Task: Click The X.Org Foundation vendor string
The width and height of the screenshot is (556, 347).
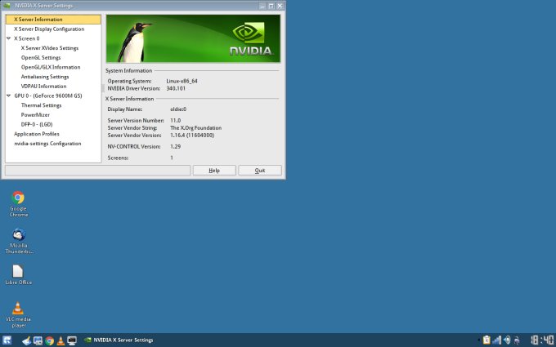Action: 195,128
